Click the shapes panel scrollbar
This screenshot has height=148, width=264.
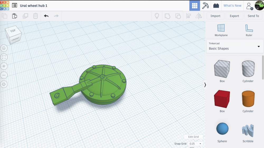[x=263, y=67]
